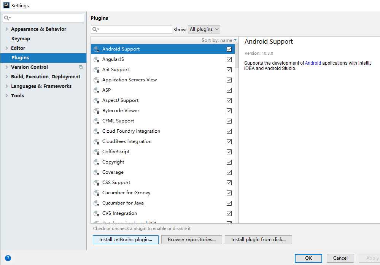
Task: Click the AspectJ Support plugin icon
Action: click(97, 100)
